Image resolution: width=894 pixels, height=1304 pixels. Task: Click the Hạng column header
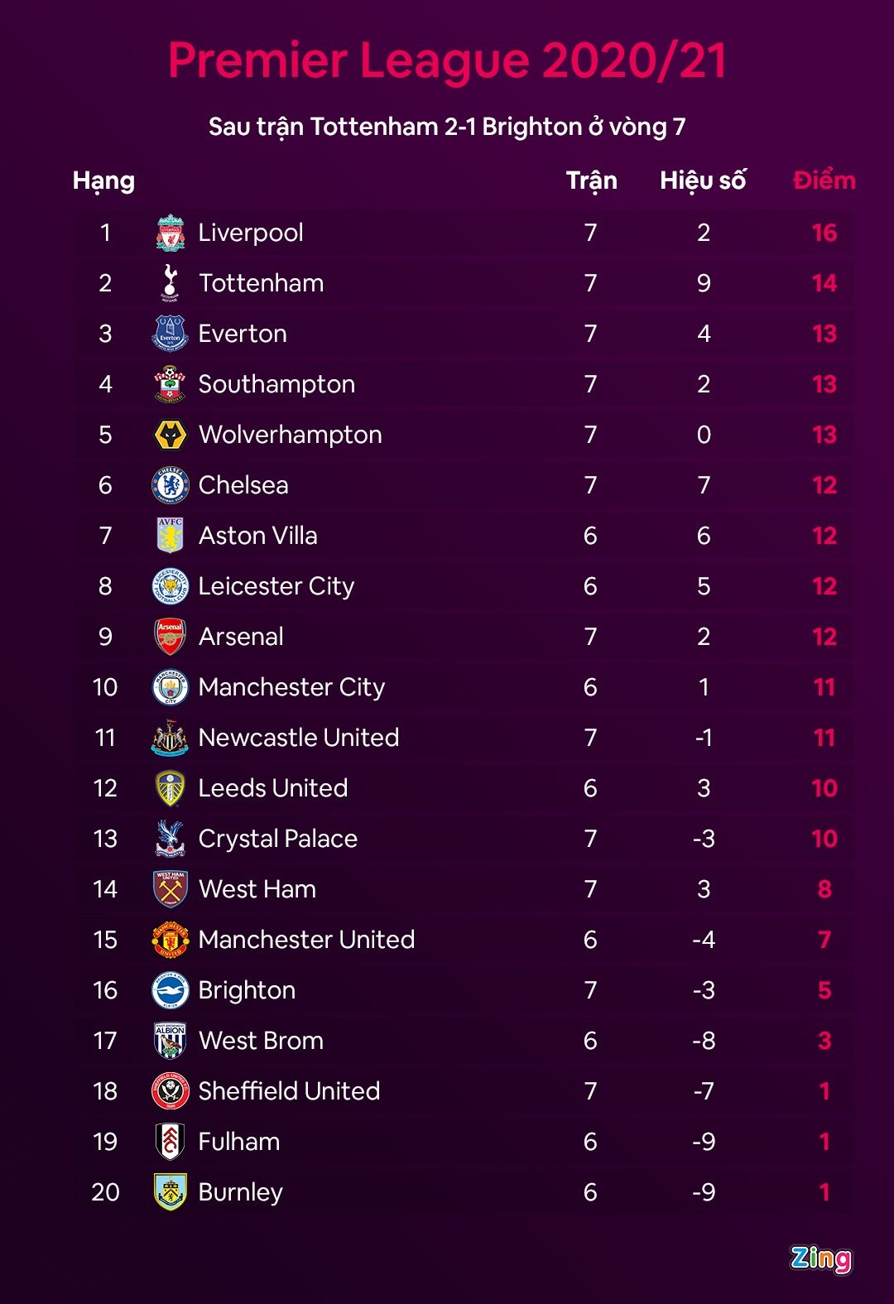coord(103,180)
